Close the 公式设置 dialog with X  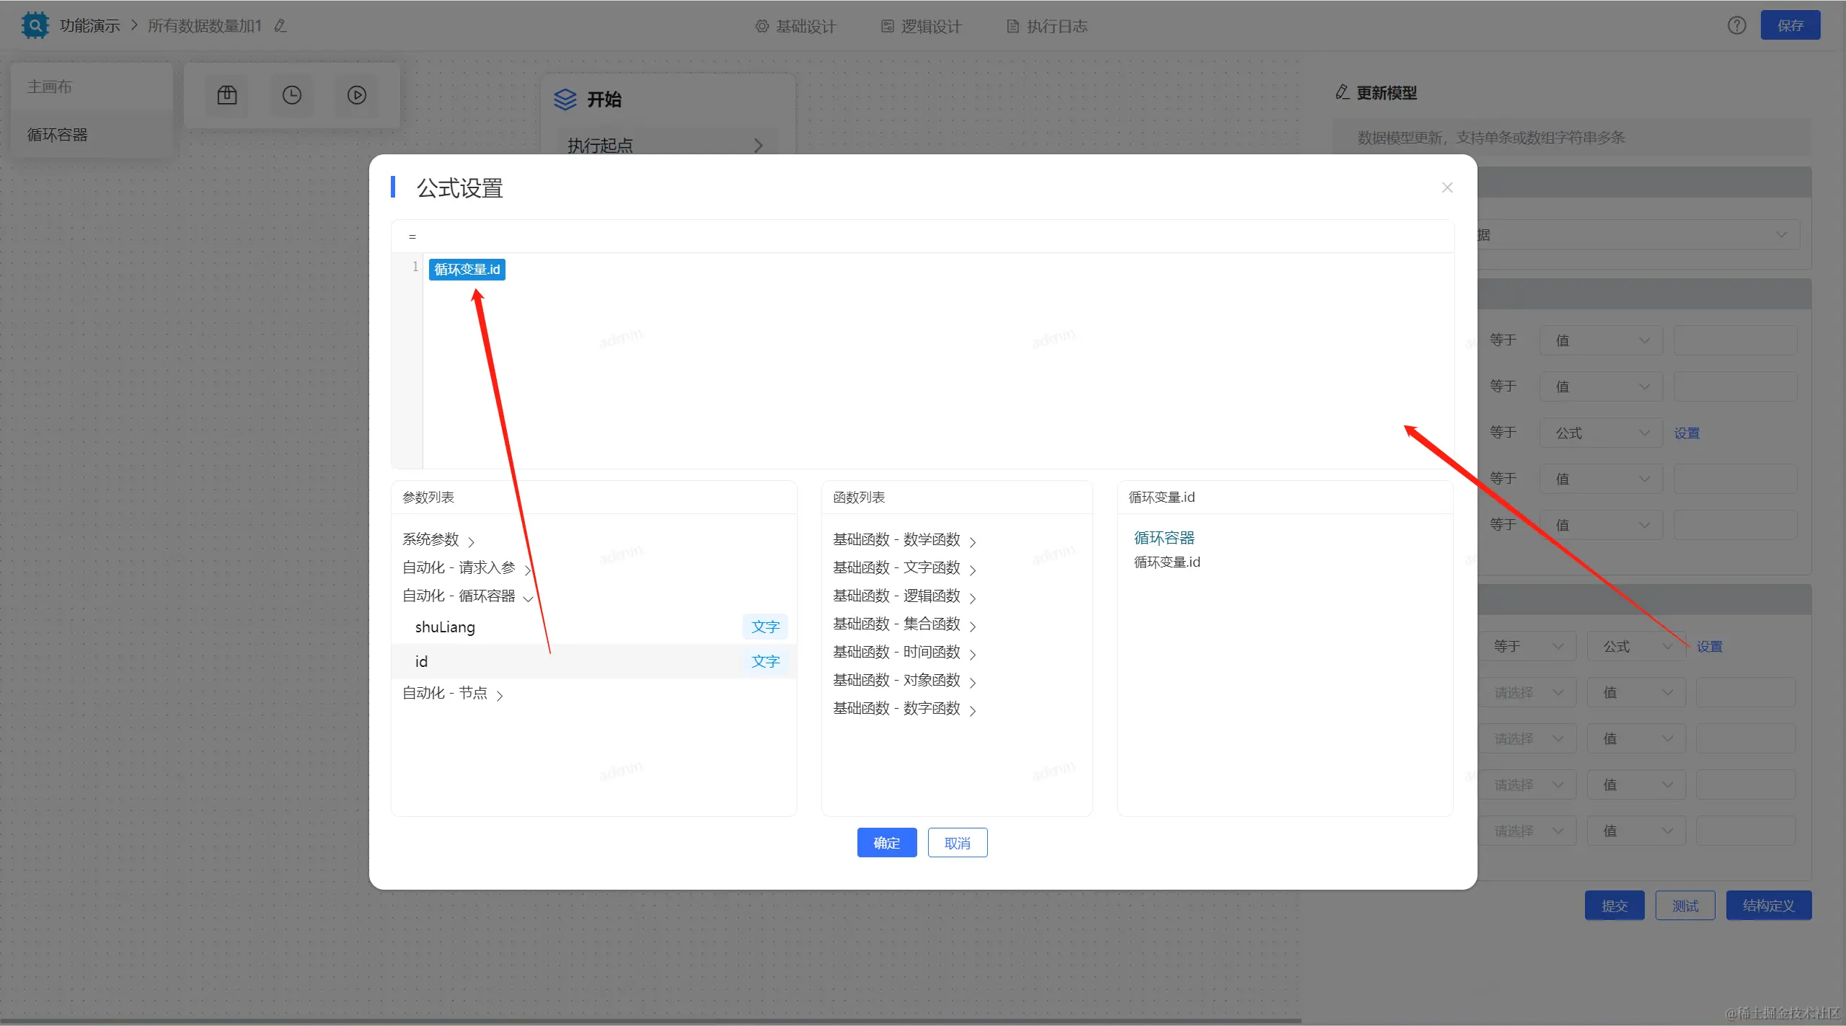(x=1447, y=187)
